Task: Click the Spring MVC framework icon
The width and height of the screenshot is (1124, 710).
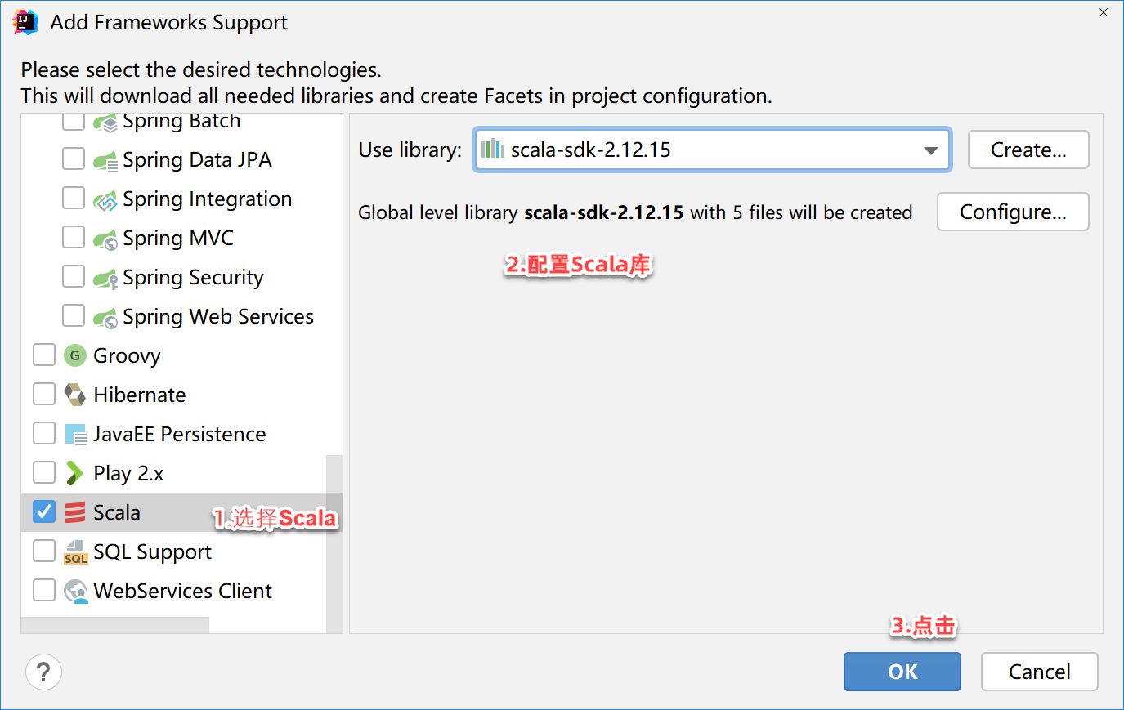Action: tap(105, 239)
